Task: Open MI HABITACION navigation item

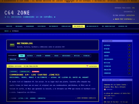Action: 108,26
